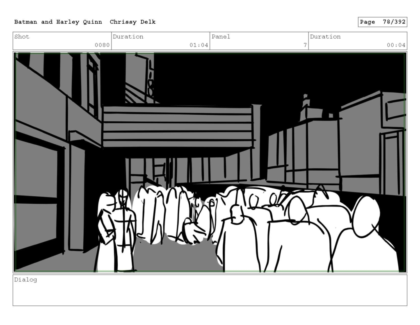Click the panel number '7'
420x325 pixels.
click(x=305, y=45)
